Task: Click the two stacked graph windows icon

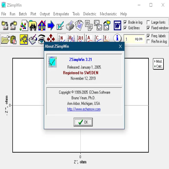Action: (98, 25)
